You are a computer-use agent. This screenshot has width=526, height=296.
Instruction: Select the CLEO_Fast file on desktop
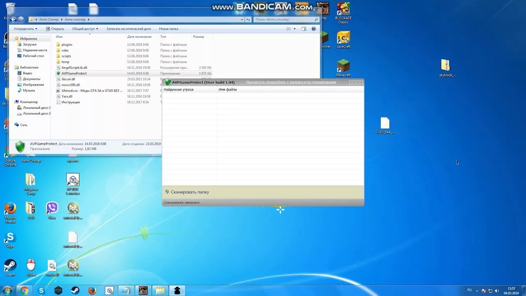385,125
